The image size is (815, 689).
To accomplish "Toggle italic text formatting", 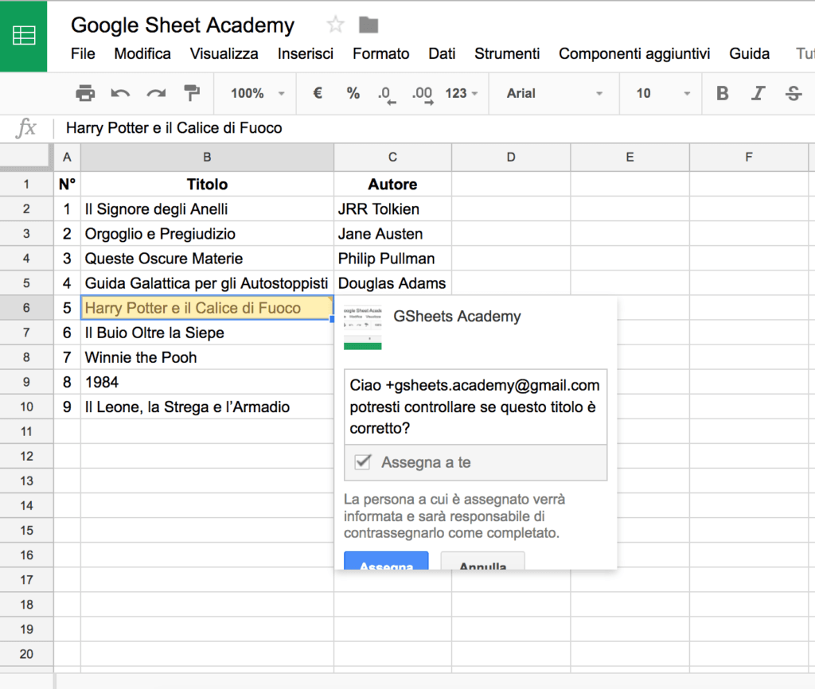I will coord(758,94).
